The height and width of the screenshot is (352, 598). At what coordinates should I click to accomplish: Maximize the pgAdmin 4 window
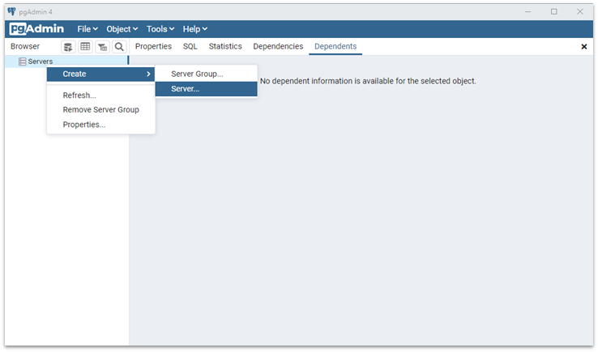coord(553,12)
